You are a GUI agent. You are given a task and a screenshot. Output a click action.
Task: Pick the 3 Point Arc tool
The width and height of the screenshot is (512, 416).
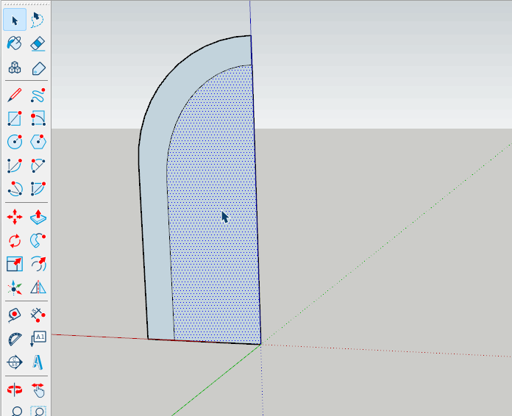(x=15, y=189)
